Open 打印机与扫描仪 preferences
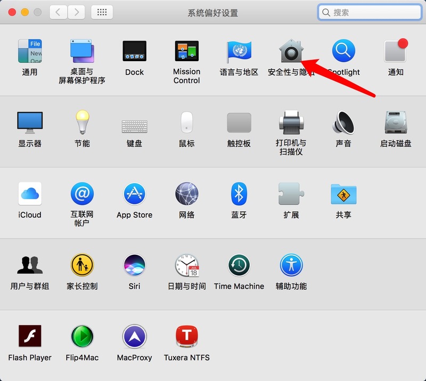The image size is (426, 381). 291,122
